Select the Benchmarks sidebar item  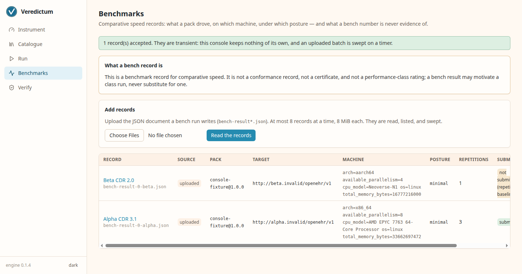(43, 73)
